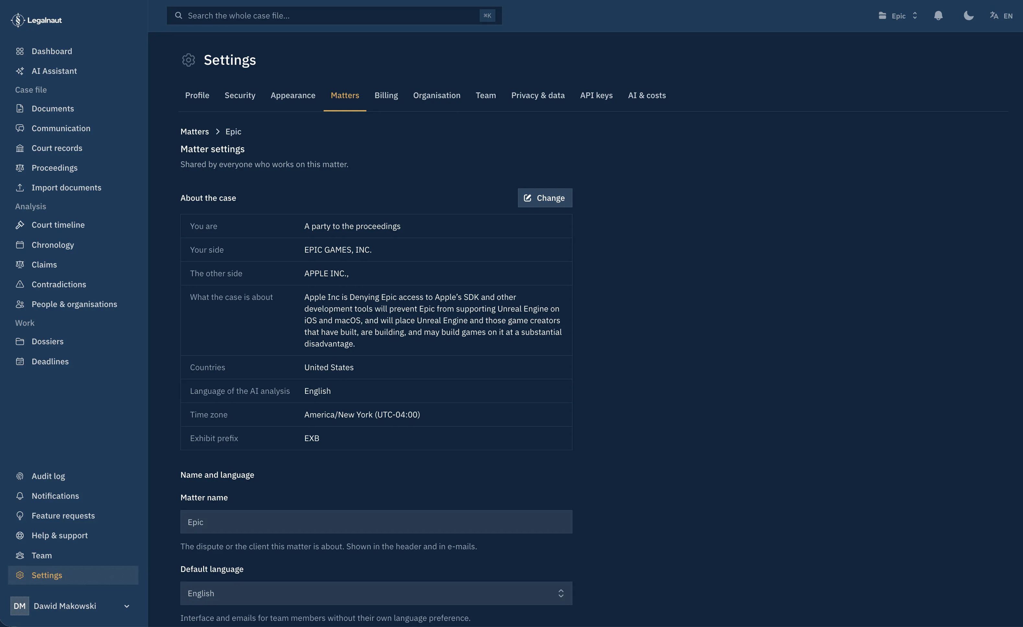Toggle dark mode moon icon
The height and width of the screenshot is (627, 1023).
(x=969, y=16)
